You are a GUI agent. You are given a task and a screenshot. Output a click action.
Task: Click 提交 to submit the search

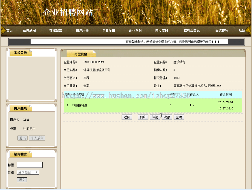point(22,180)
